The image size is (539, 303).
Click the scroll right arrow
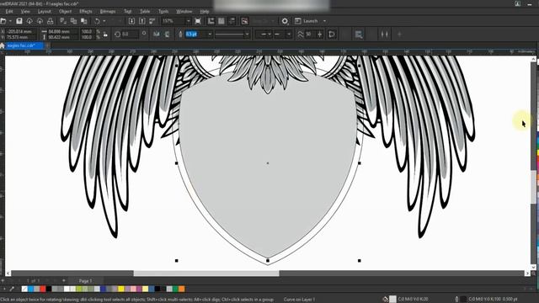click(527, 274)
